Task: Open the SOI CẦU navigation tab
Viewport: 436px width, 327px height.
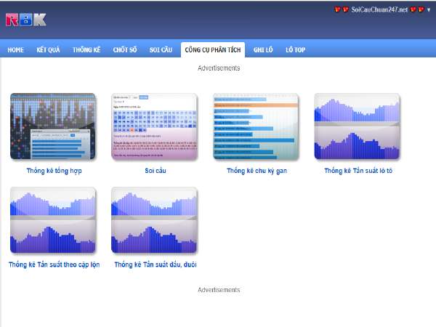Action: (161, 49)
